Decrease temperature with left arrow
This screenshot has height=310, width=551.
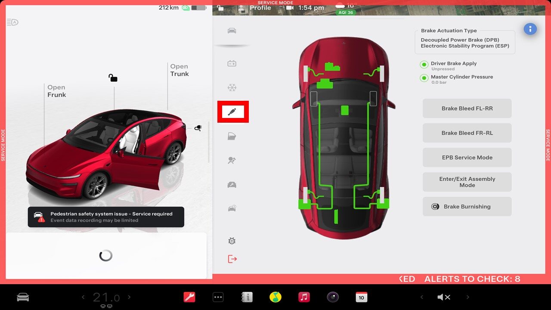(84, 297)
